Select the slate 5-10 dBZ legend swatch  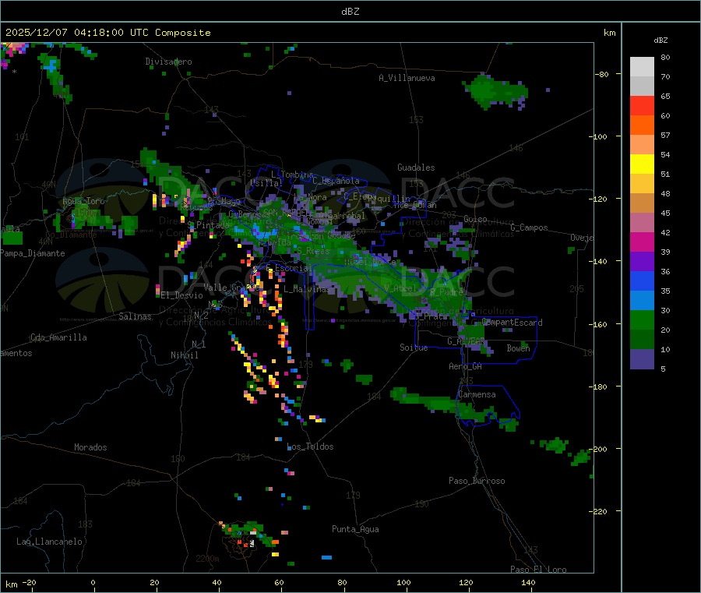click(x=642, y=359)
